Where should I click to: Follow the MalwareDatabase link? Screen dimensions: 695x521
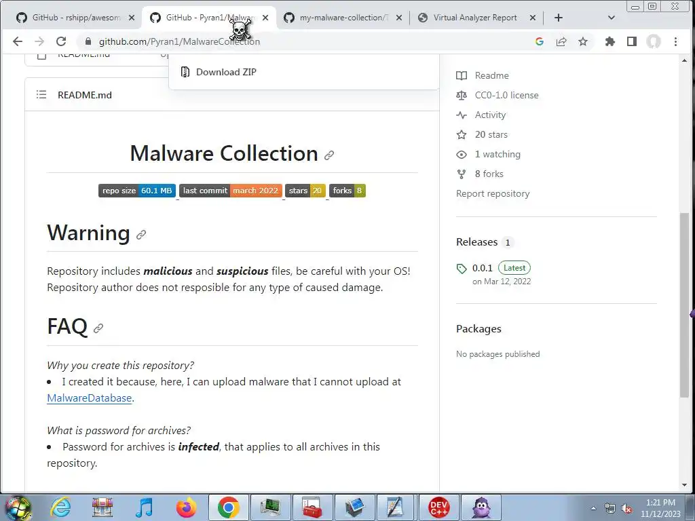(90, 398)
